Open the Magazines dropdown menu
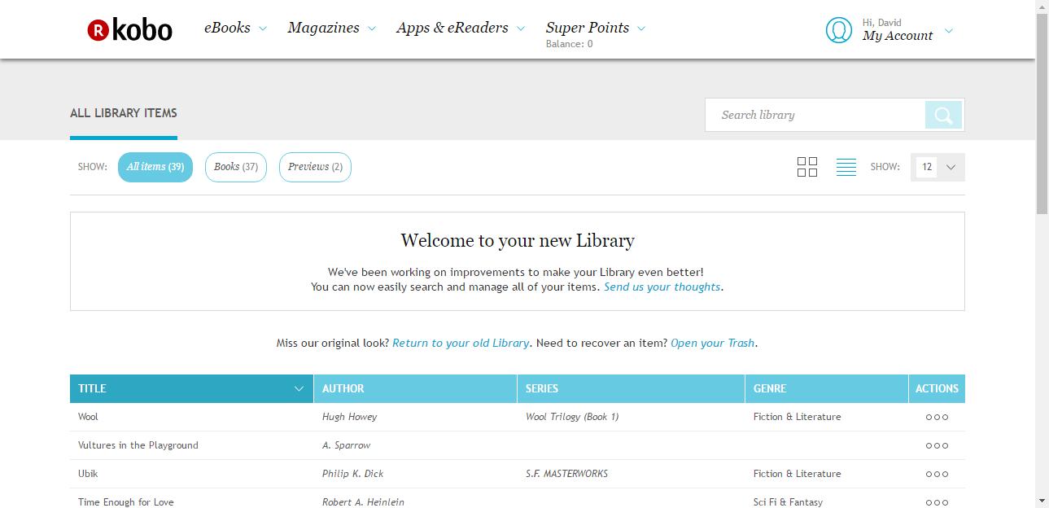 pyautogui.click(x=331, y=28)
